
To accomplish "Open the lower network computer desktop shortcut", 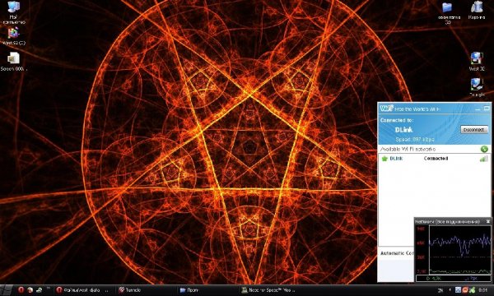I will (477, 87).
